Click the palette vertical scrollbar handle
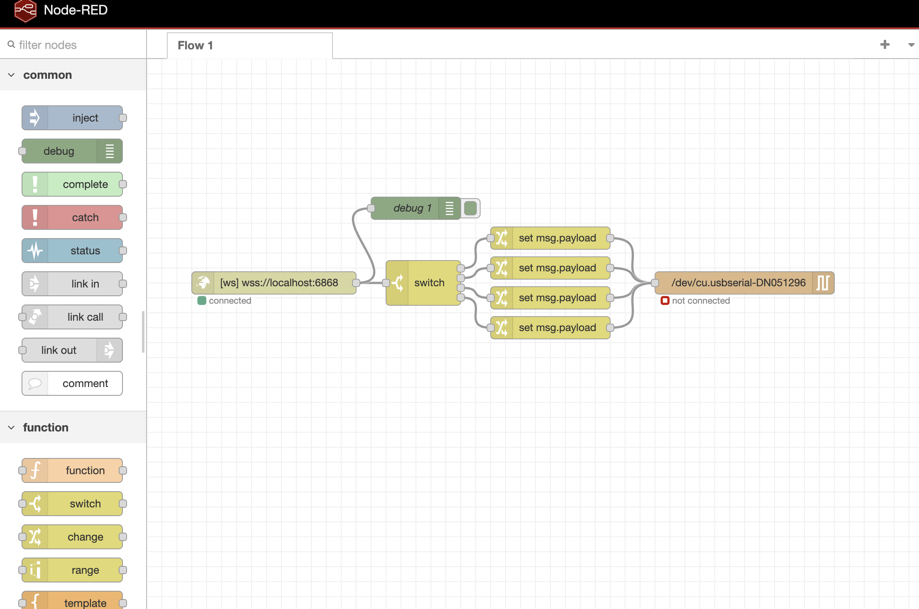The height and width of the screenshot is (609, 919). [x=143, y=332]
